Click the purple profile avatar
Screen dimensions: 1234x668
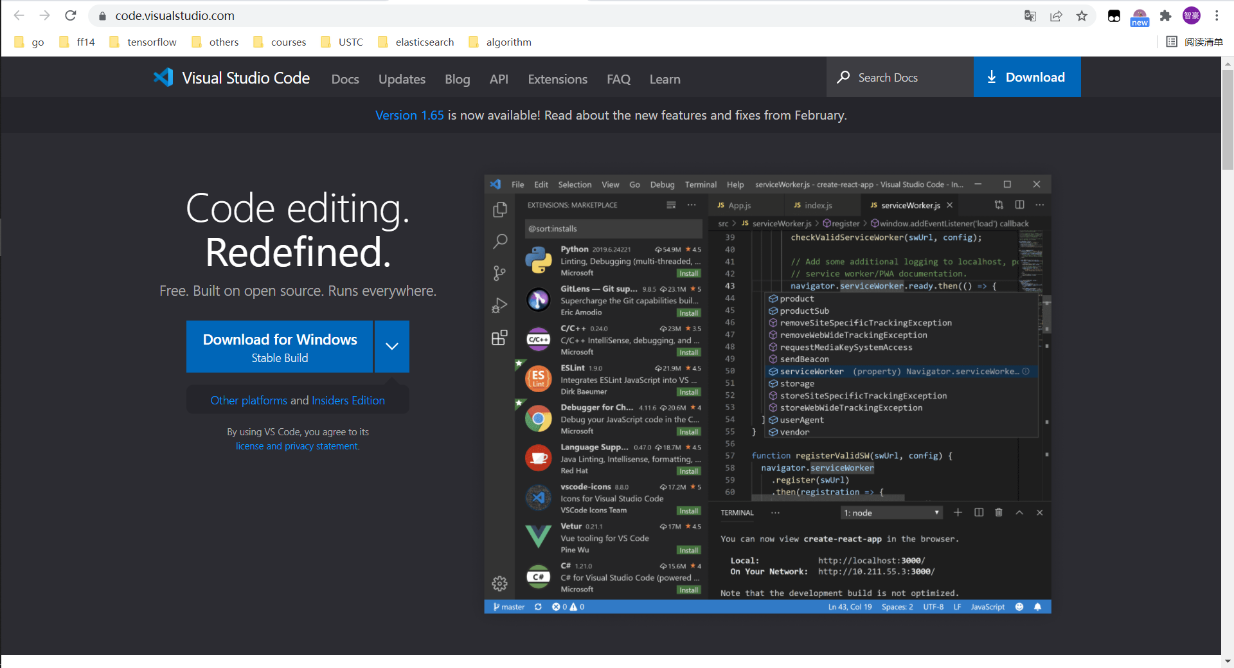click(1192, 16)
